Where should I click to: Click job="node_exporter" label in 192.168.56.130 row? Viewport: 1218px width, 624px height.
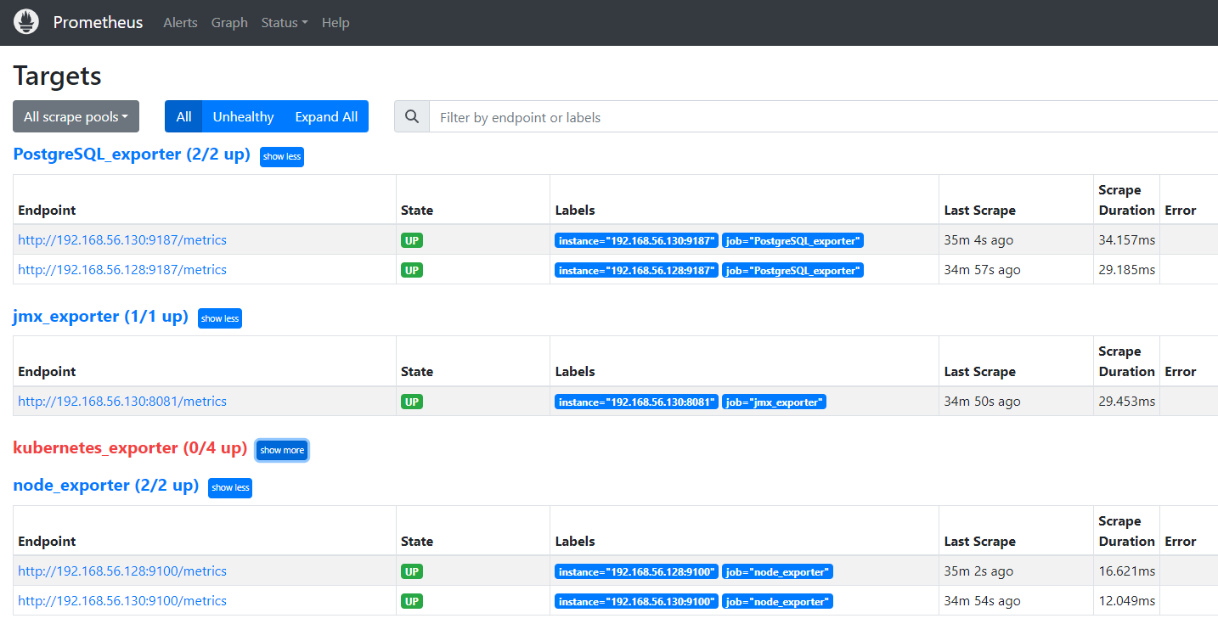777,601
